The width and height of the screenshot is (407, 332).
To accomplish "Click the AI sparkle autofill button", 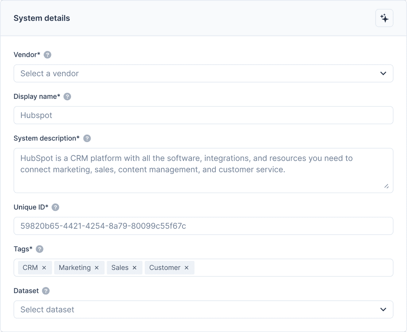I will (384, 18).
